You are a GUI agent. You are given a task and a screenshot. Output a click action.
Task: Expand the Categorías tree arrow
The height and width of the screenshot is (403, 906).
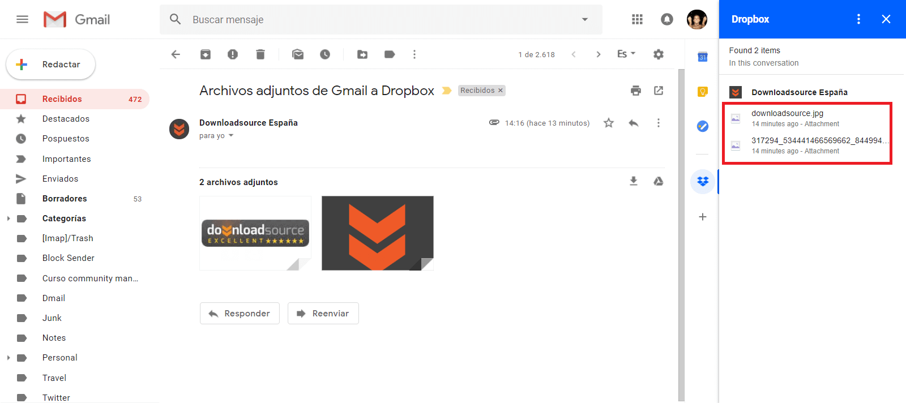pyautogui.click(x=8, y=218)
